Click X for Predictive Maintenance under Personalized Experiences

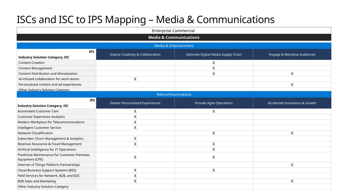pyautogui.click(x=135, y=157)
